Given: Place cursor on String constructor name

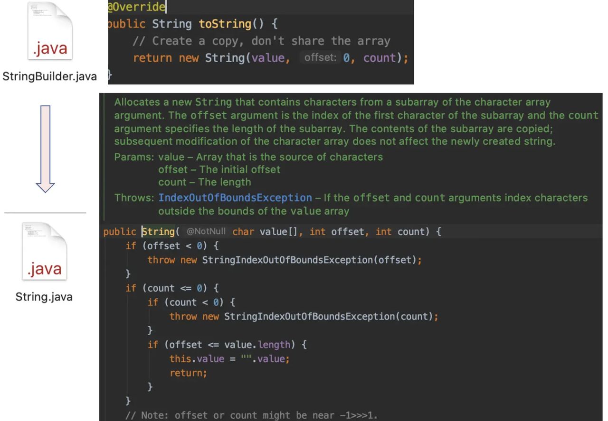Looking at the screenshot, I should pos(159,231).
